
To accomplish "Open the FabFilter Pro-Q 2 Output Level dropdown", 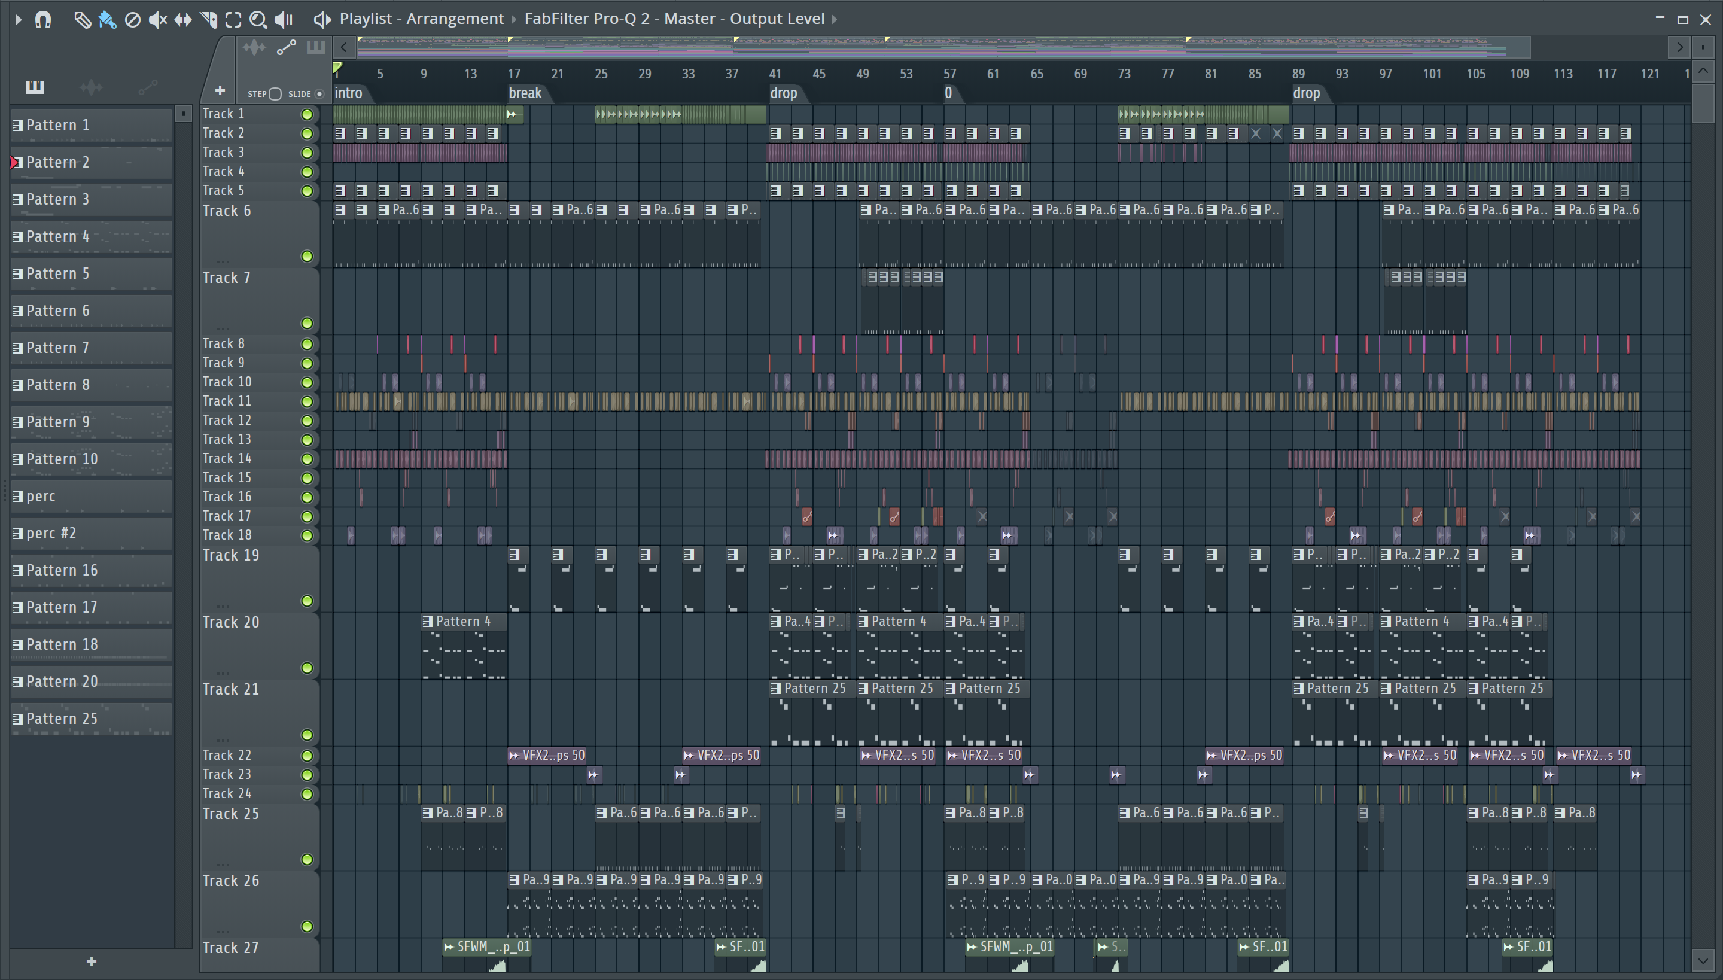I will [674, 19].
